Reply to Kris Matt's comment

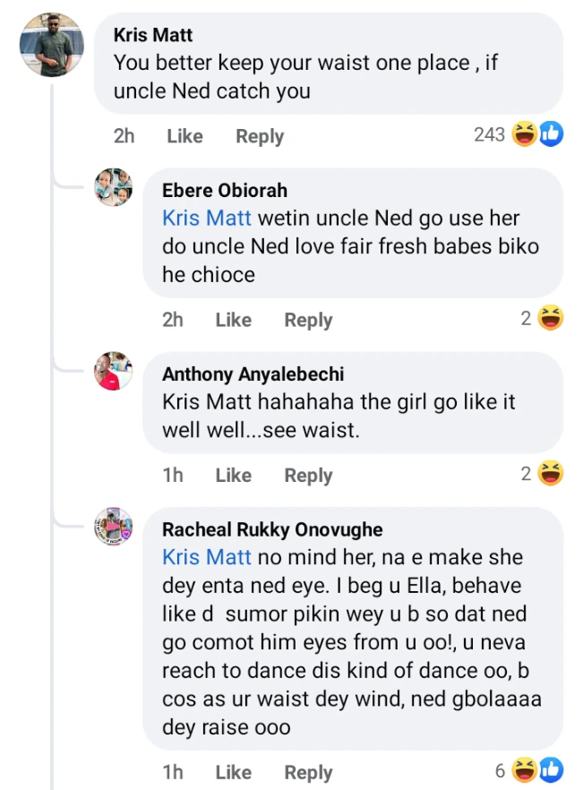260,136
